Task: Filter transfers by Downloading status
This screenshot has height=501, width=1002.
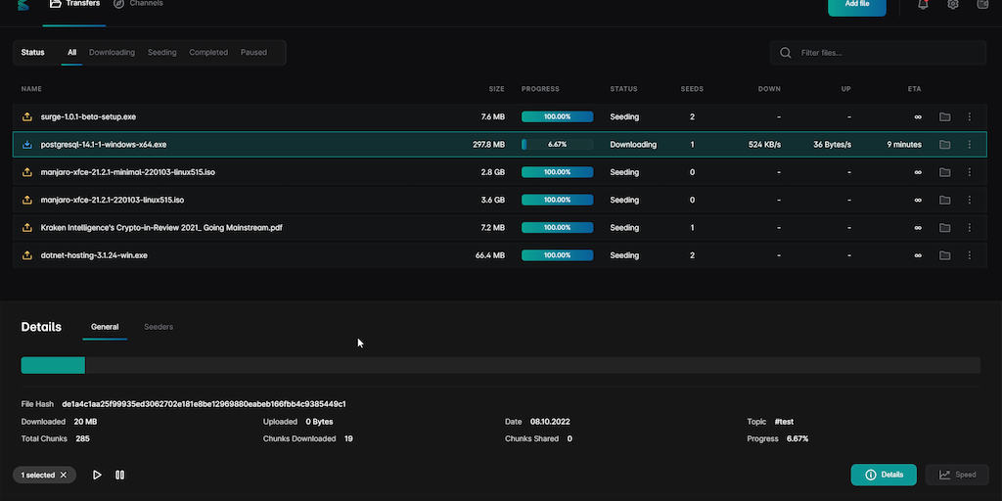Action: 112,53
